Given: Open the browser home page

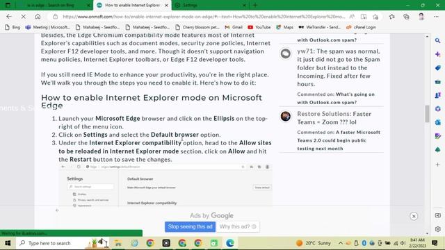Looking at the screenshot, I should (x=38, y=17).
